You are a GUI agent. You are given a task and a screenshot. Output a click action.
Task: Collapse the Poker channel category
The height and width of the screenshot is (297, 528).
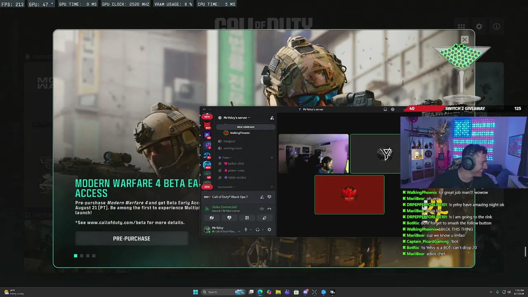[226, 158]
